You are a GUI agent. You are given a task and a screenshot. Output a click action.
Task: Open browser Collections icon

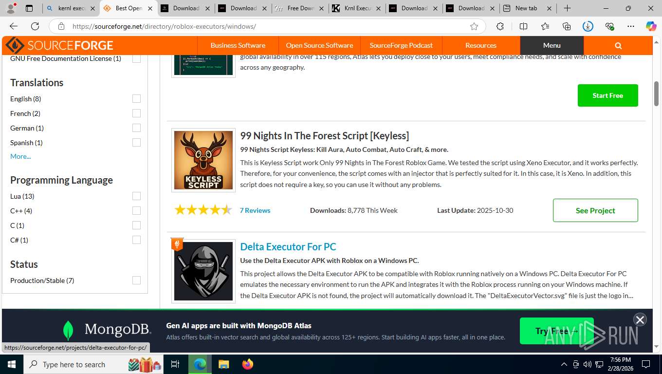point(566,26)
